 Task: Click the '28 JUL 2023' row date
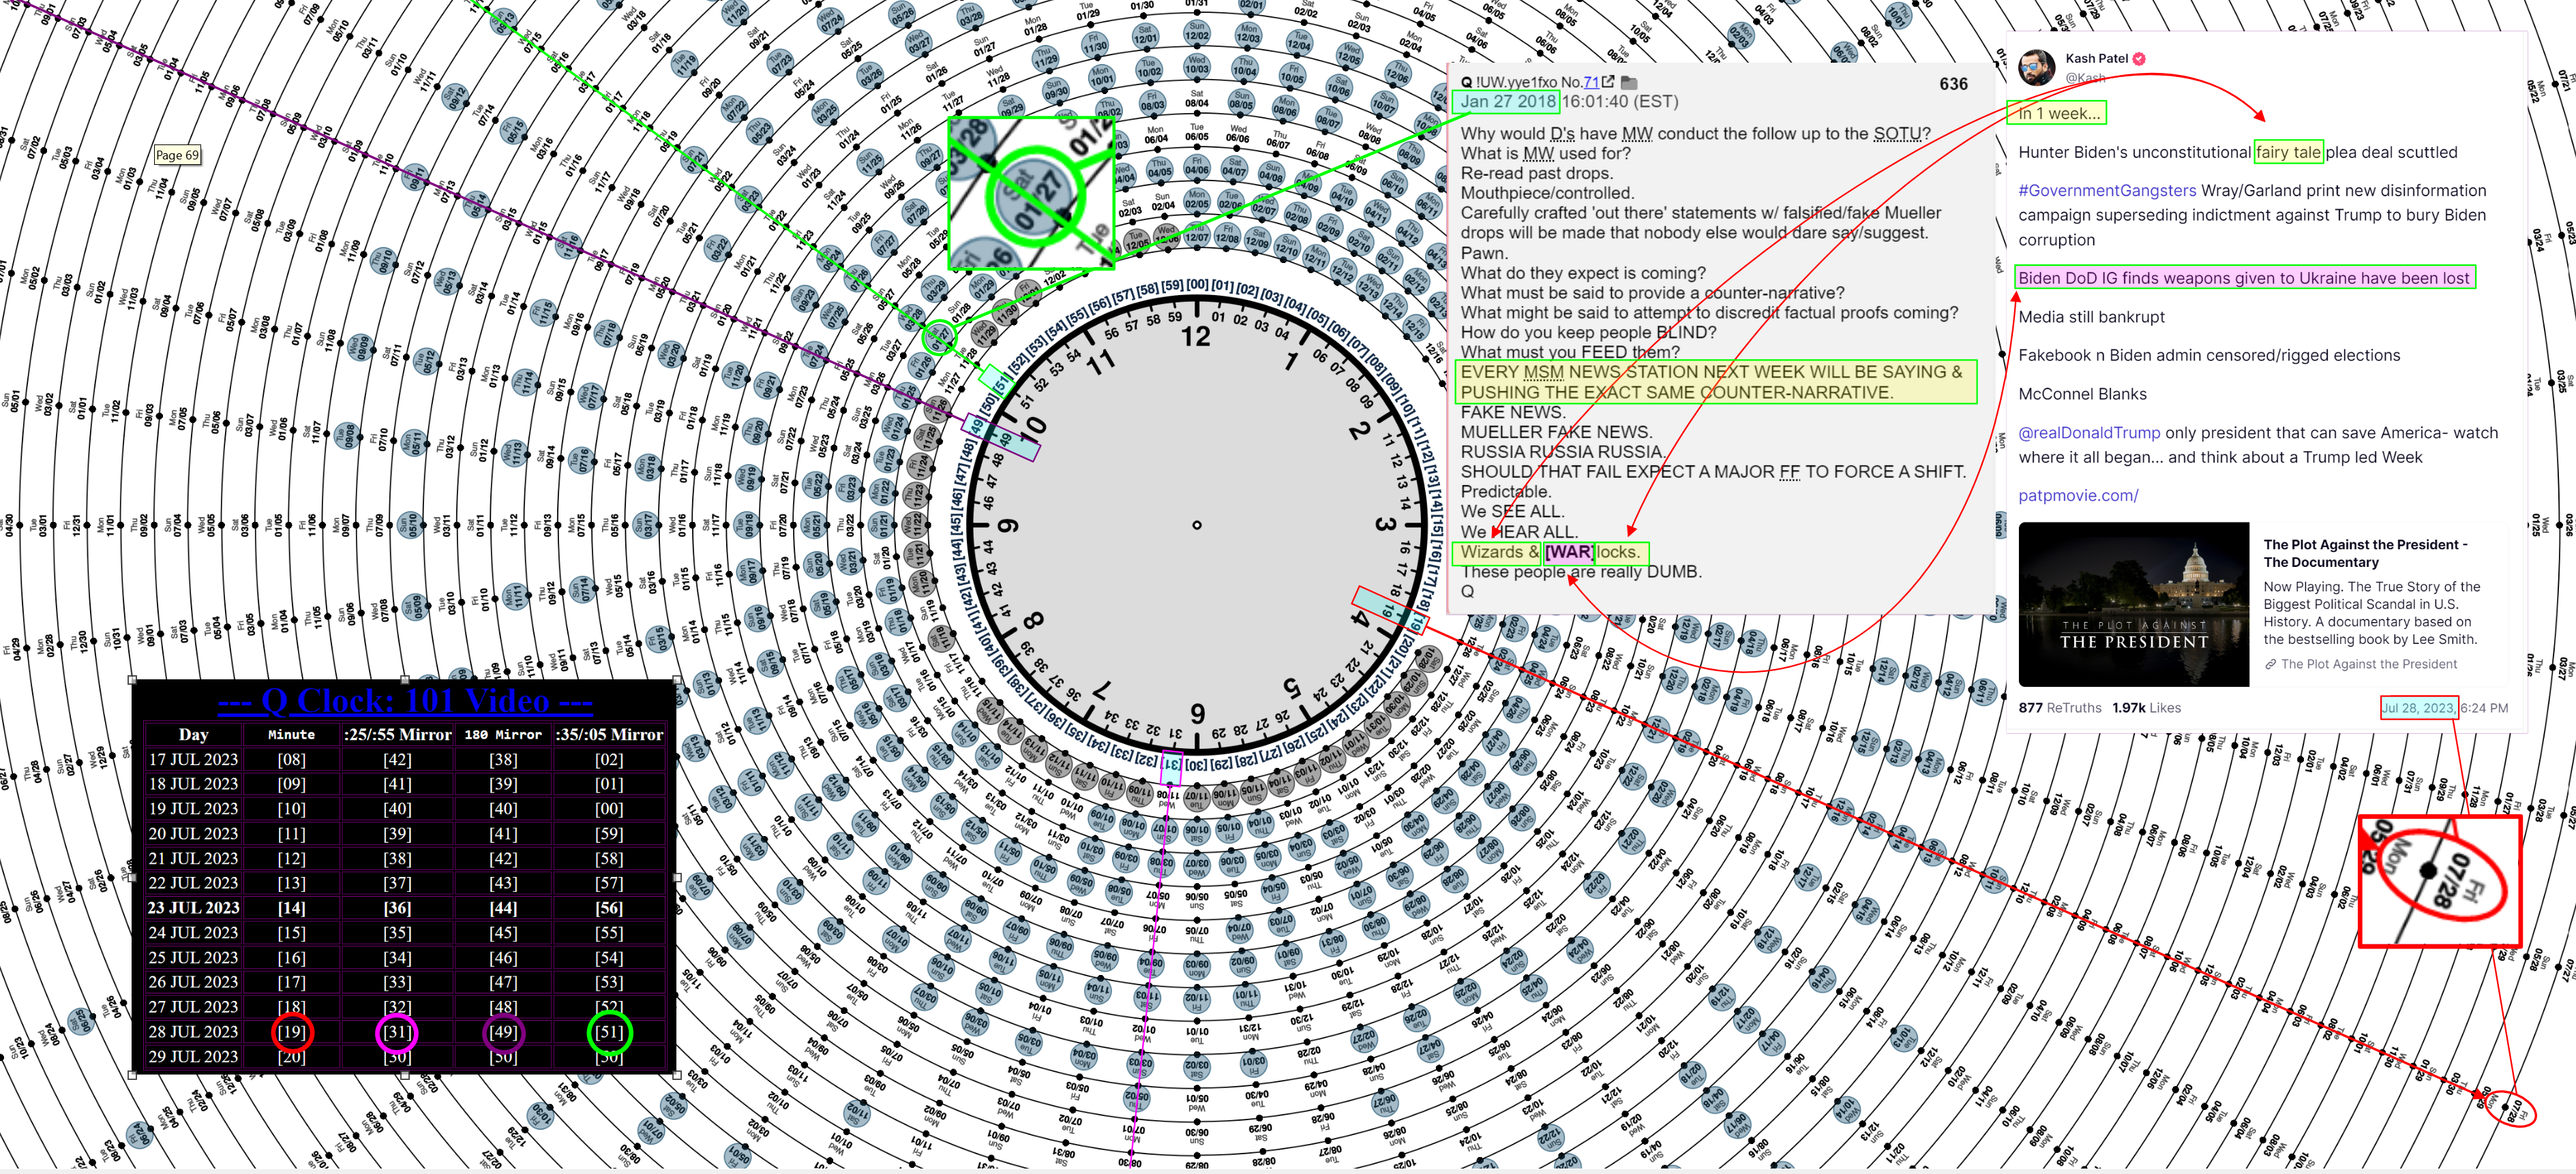[193, 1031]
